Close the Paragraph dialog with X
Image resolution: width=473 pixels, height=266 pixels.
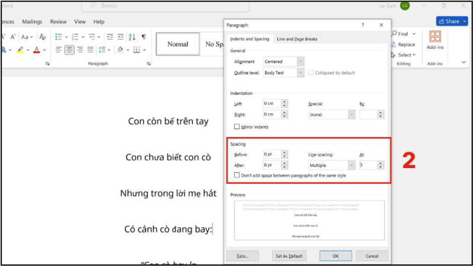click(381, 25)
